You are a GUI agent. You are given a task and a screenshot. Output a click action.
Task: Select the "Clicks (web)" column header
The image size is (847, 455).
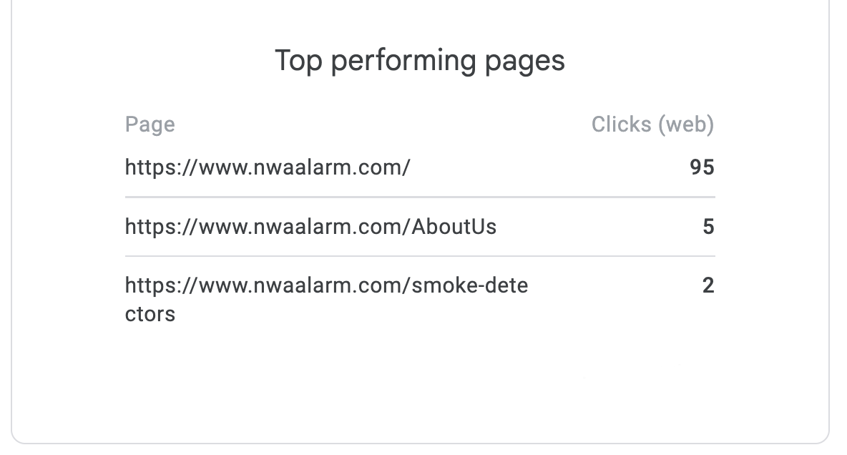(652, 124)
